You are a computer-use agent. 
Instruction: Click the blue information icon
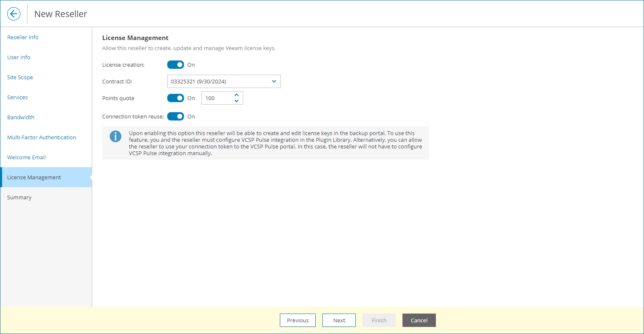tap(116, 136)
